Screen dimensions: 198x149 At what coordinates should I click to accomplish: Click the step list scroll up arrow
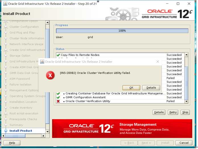(x=47, y=22)
